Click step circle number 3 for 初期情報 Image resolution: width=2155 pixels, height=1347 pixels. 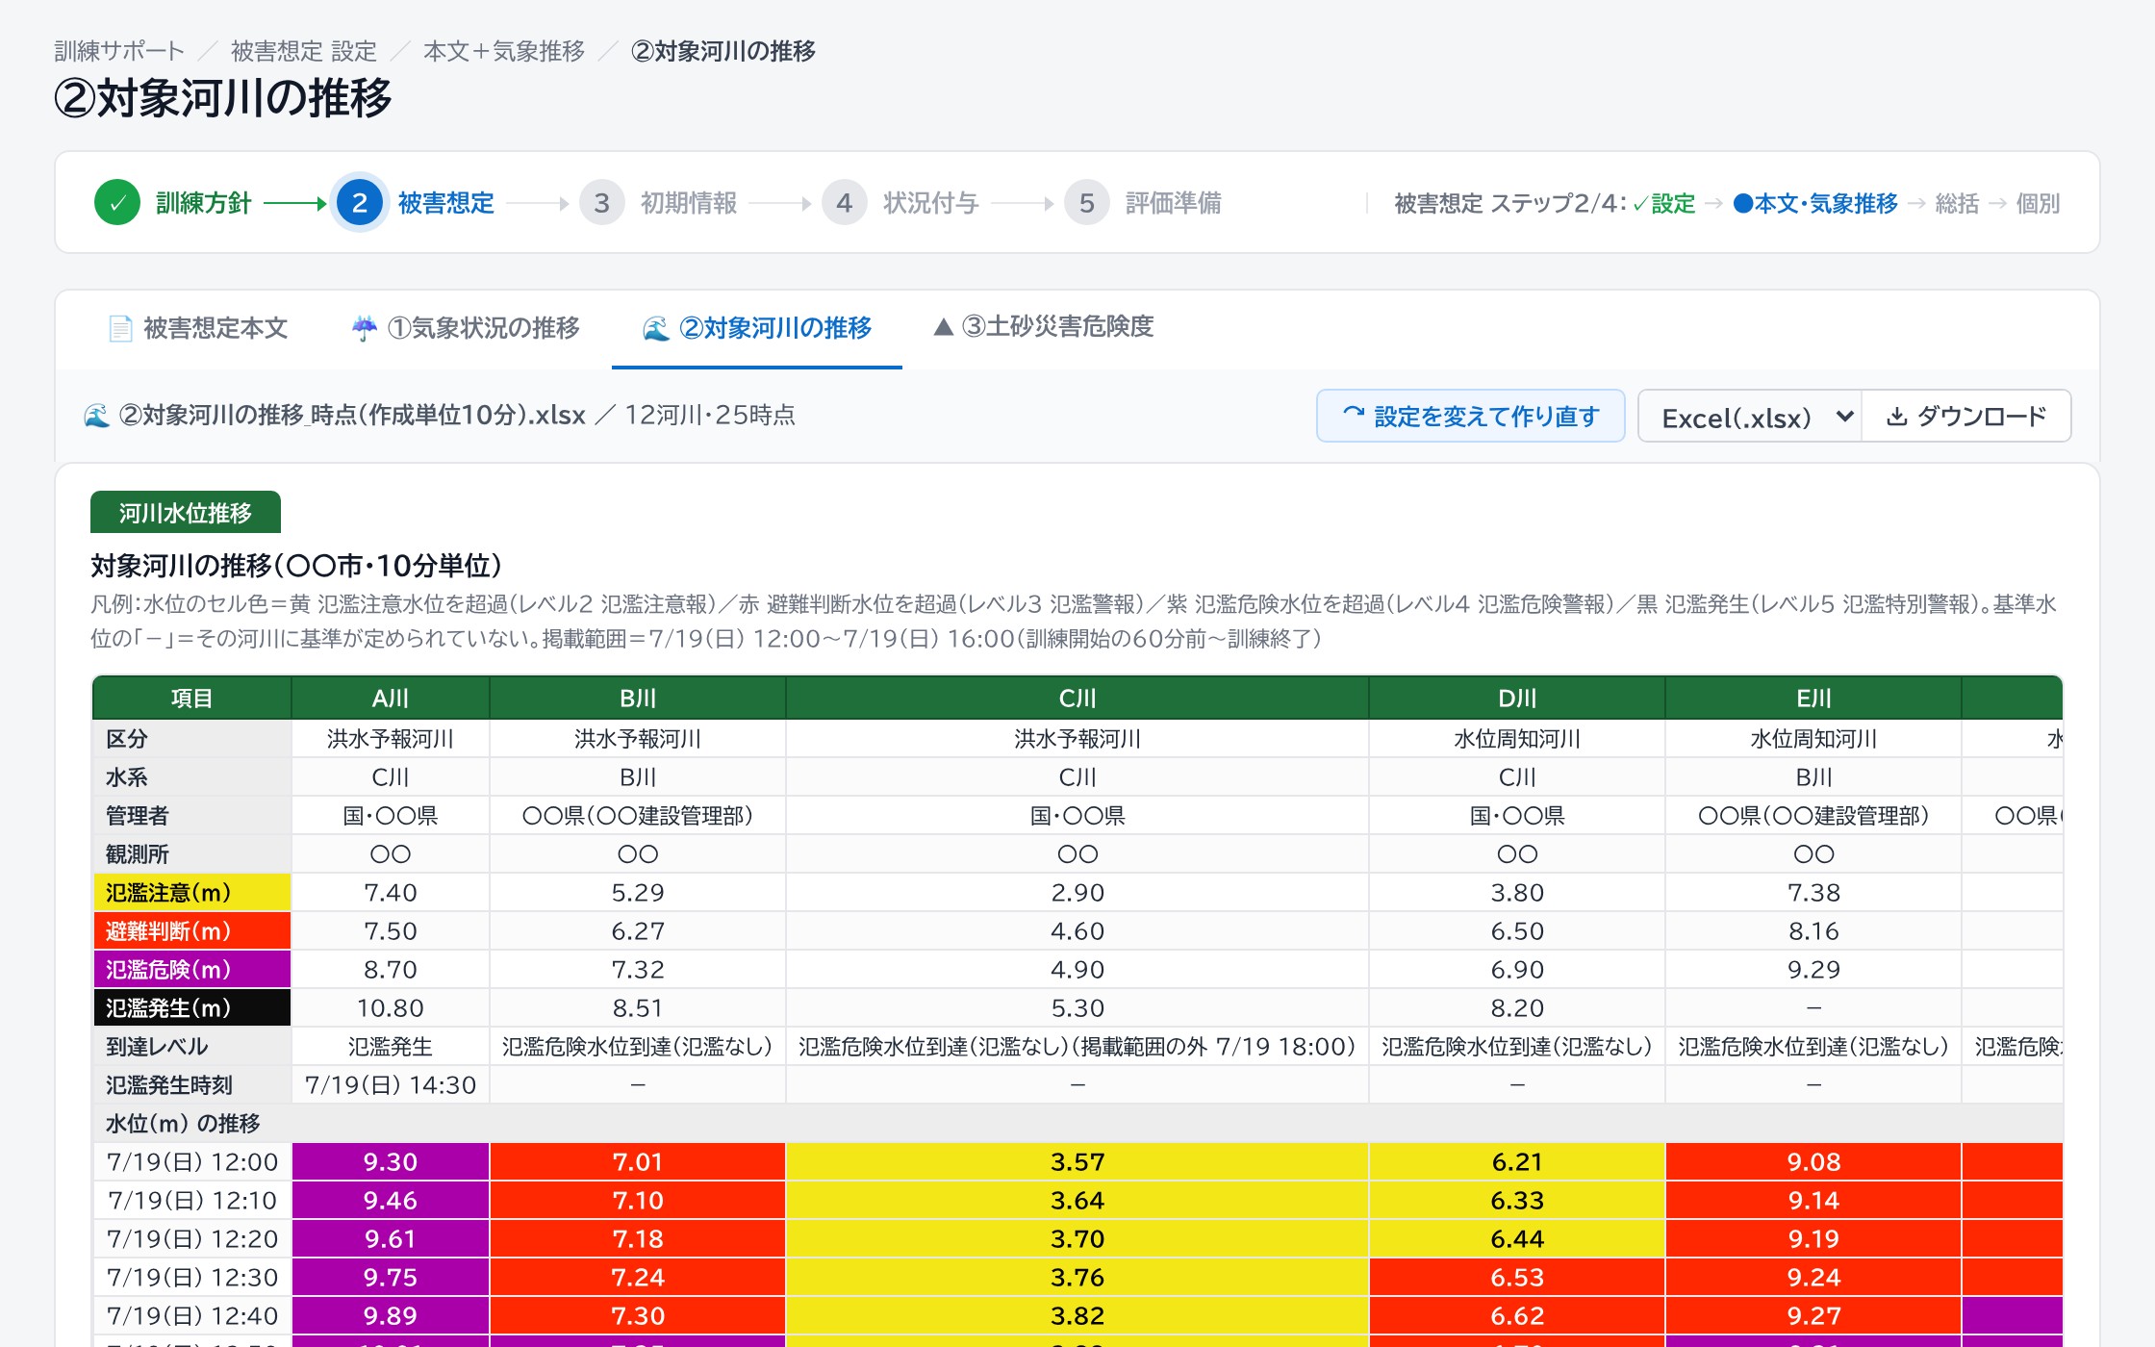pyautogui.click(x=602, y=203)
